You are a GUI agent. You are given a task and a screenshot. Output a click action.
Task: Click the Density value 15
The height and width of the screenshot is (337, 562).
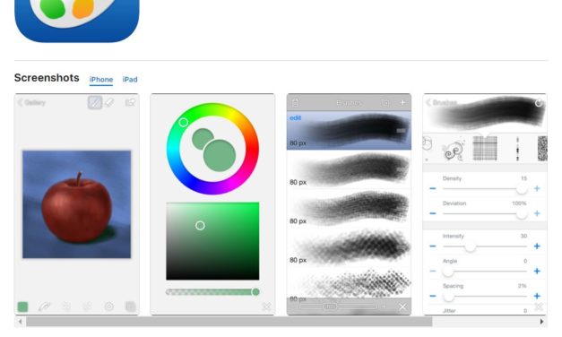pos(523,178)
